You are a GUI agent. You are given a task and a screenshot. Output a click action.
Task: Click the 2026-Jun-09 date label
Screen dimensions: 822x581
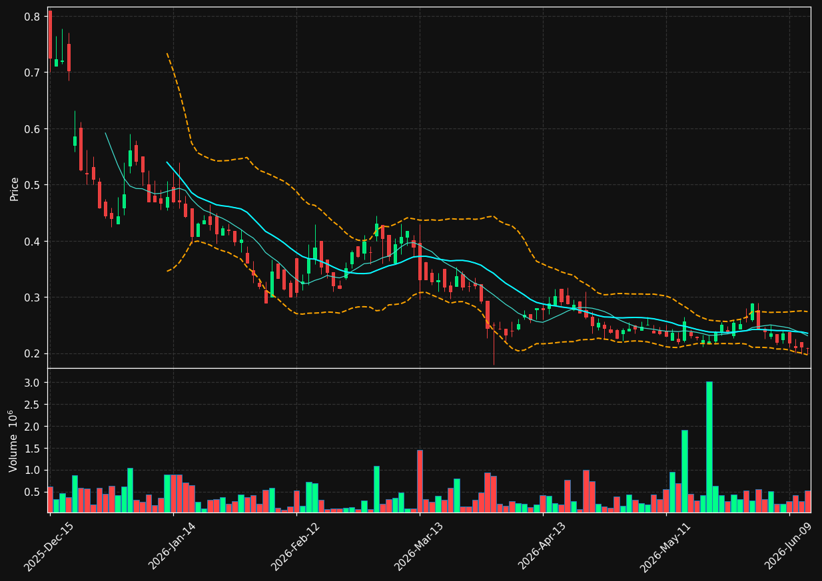tap(789, 546)
